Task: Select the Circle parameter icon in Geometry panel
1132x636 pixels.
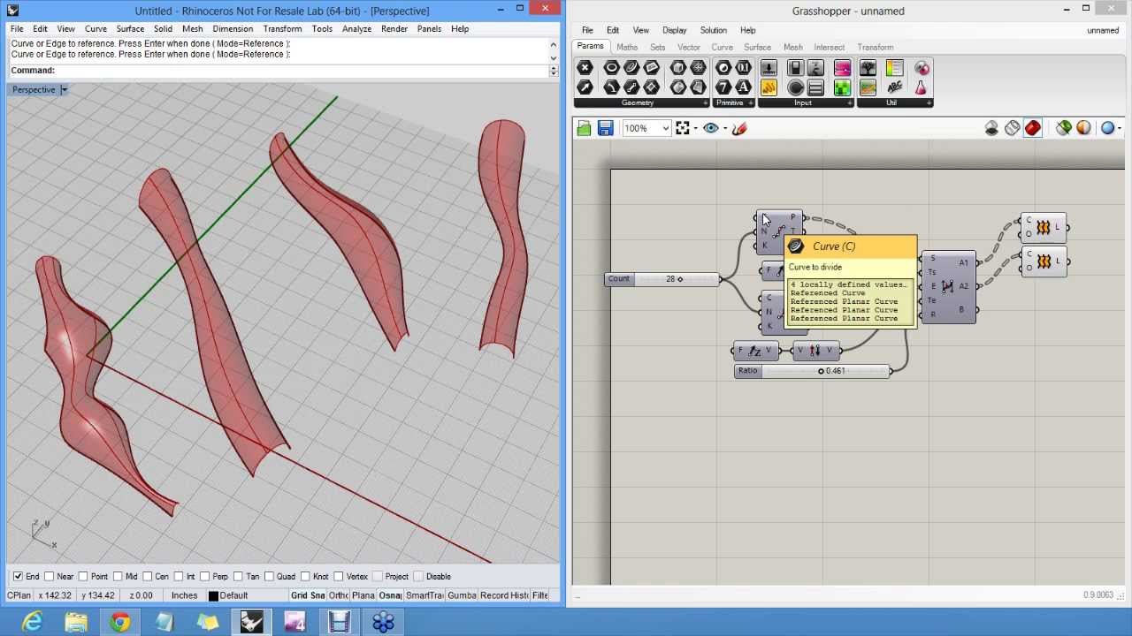Action: tap(611, 68)
